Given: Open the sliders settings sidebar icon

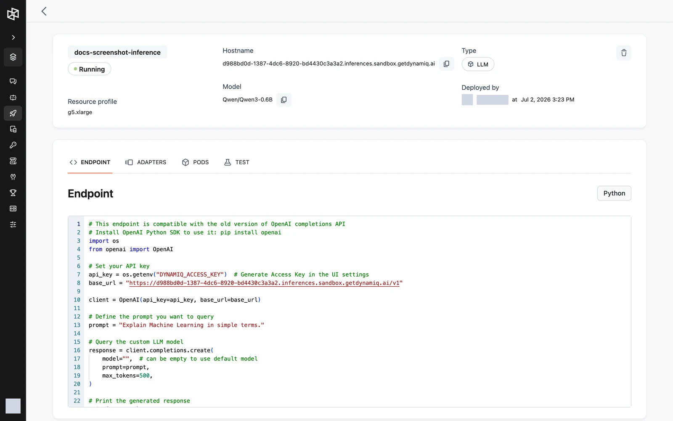Looking at the screenshot, I should tap(13, 224).
